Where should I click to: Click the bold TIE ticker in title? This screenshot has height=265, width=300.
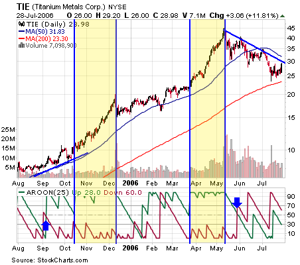[x=23, y=7]
